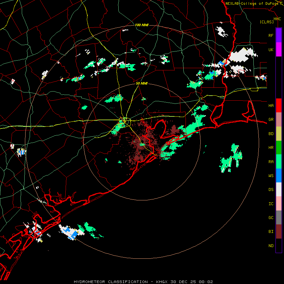Choose the blue WS legend swatch
Image resolution: width=284 pixels, height=284 pixels.
tap(279, 175)
